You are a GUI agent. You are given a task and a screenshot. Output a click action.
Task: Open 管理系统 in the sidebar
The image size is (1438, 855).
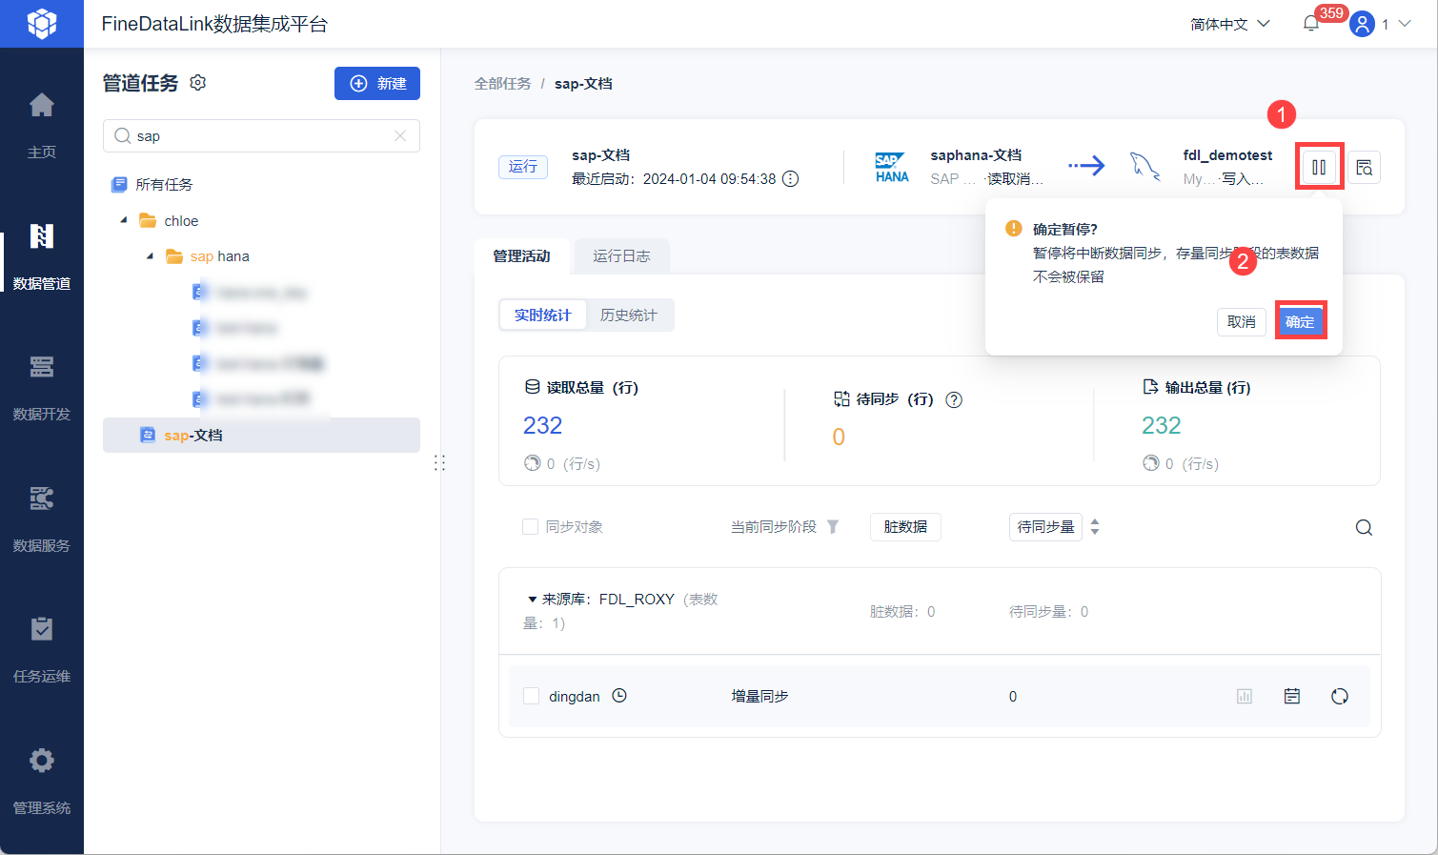[x=42, y=780]
